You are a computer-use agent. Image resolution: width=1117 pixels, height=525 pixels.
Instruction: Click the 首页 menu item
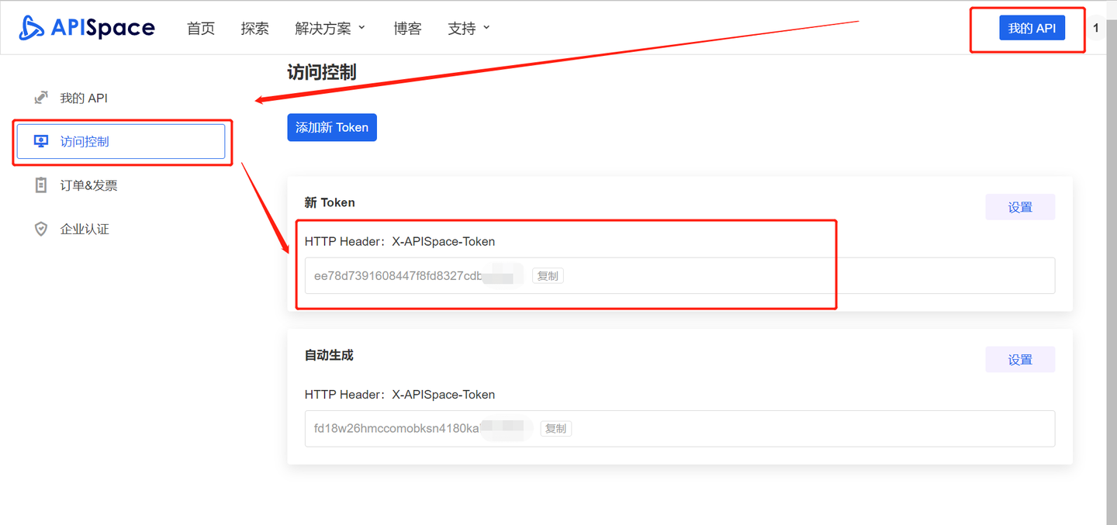(x=200, y=27)
